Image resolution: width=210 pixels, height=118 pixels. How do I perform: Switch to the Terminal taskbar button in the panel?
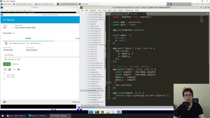[x=89, y=4]
